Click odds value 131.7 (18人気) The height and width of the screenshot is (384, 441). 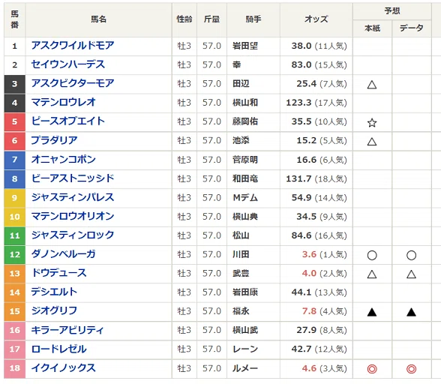(x=316, y=178)
